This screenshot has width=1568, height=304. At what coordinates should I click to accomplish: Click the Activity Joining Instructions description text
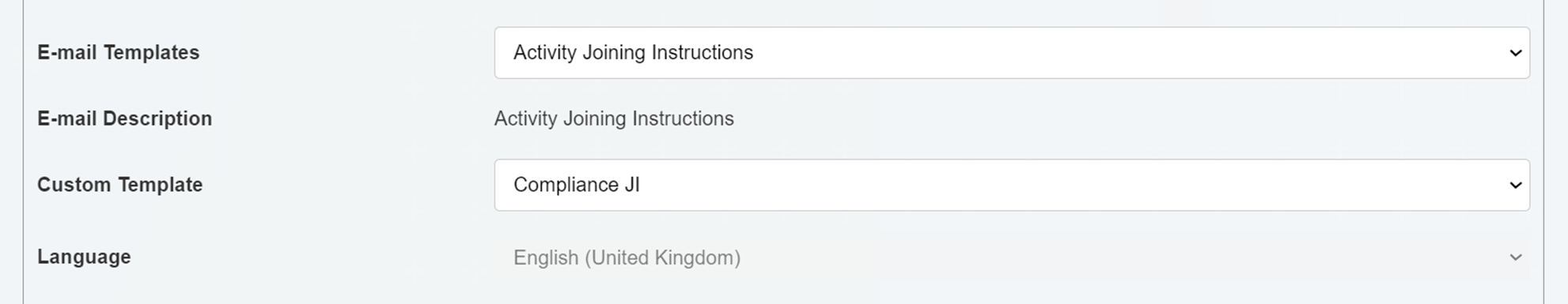pos(614,118)
